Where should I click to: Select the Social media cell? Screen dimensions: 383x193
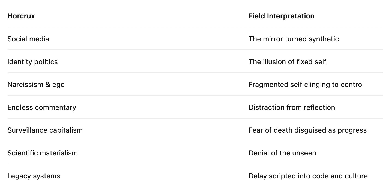click(28, 39)
